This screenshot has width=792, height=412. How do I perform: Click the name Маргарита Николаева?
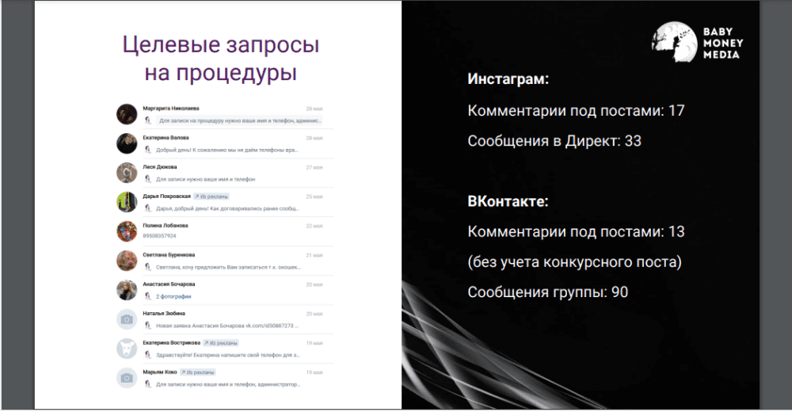(171, 109)
